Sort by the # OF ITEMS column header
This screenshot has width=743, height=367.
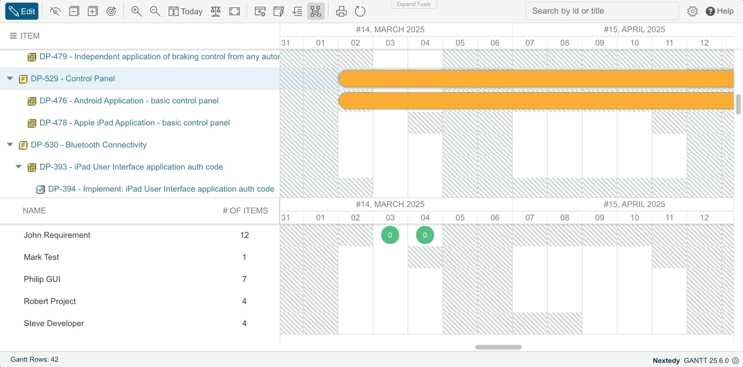[245, 211]
